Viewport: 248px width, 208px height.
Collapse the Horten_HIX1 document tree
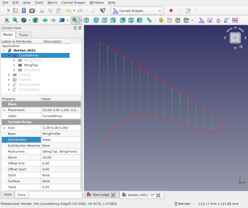4,51
